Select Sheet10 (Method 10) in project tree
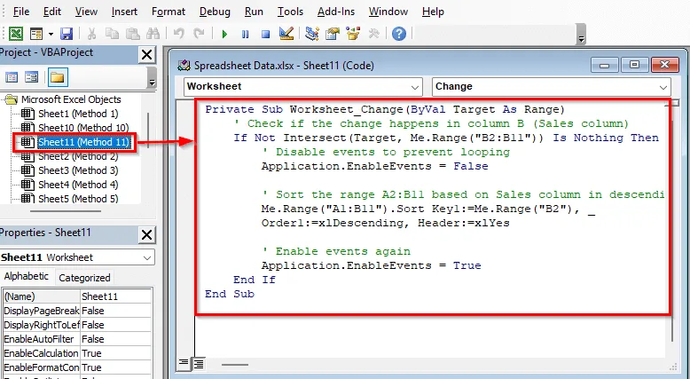This screenshot has width=690, height=379. click(x=83, y=128)
